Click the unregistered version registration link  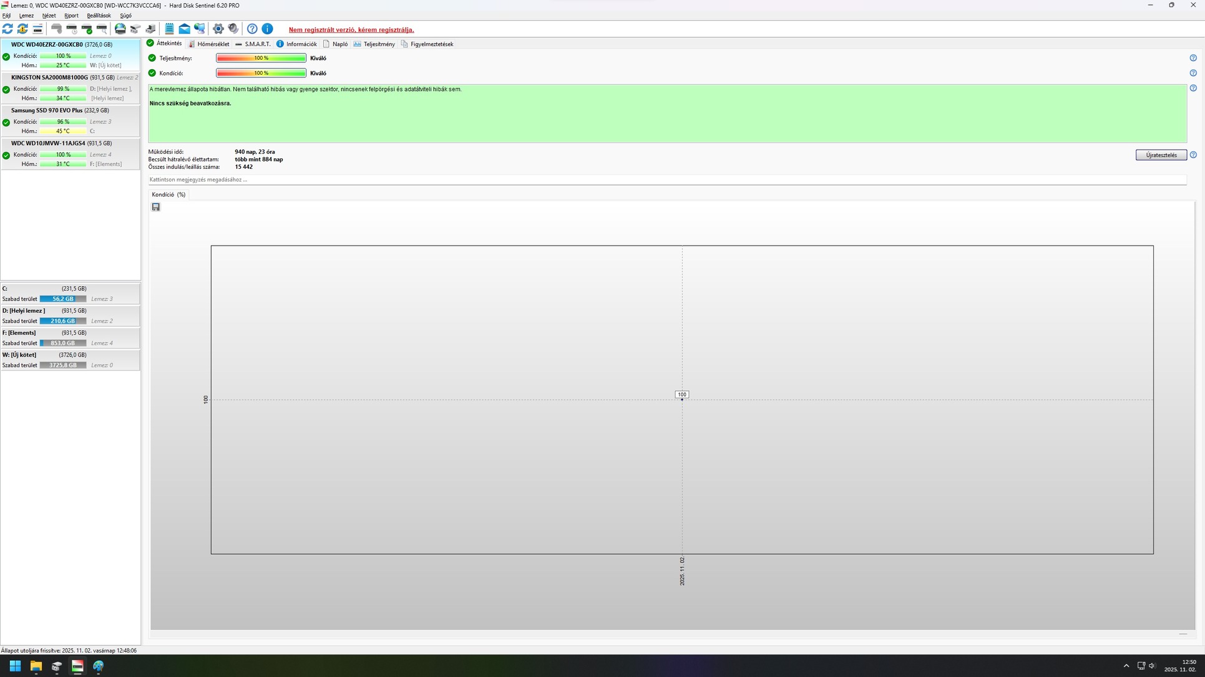(351, 30)
